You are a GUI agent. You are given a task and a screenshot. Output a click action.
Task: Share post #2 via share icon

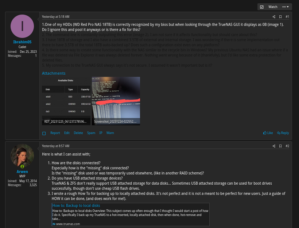pos(274,146)
